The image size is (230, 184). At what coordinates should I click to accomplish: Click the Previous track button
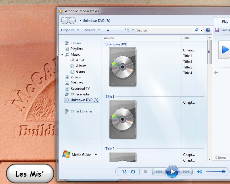[x=159, y=172]
